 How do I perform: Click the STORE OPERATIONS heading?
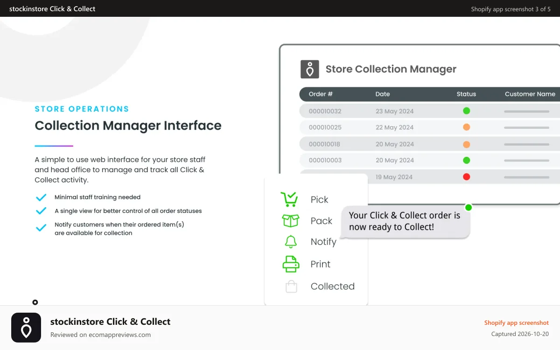82,109
